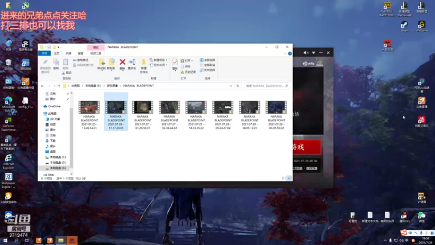
Task: Select Music in navigation pane
Action: tap(51, 146)
